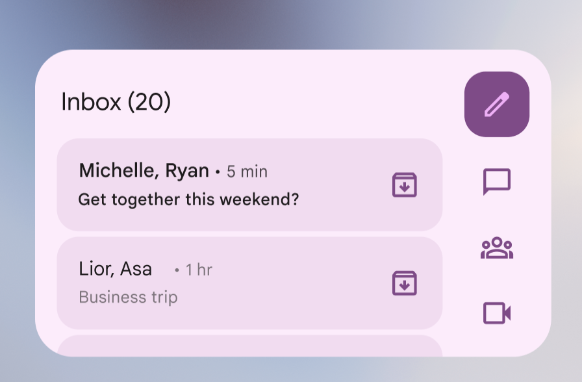This screenshot has height=382, width=582.
Task: Archive the Business trip email
Action: click(x=403, y=283)
